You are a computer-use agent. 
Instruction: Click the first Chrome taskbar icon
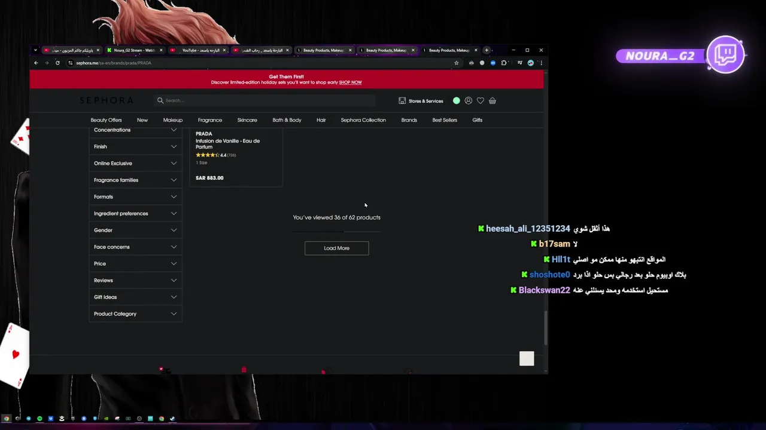[x=6, y=419]
